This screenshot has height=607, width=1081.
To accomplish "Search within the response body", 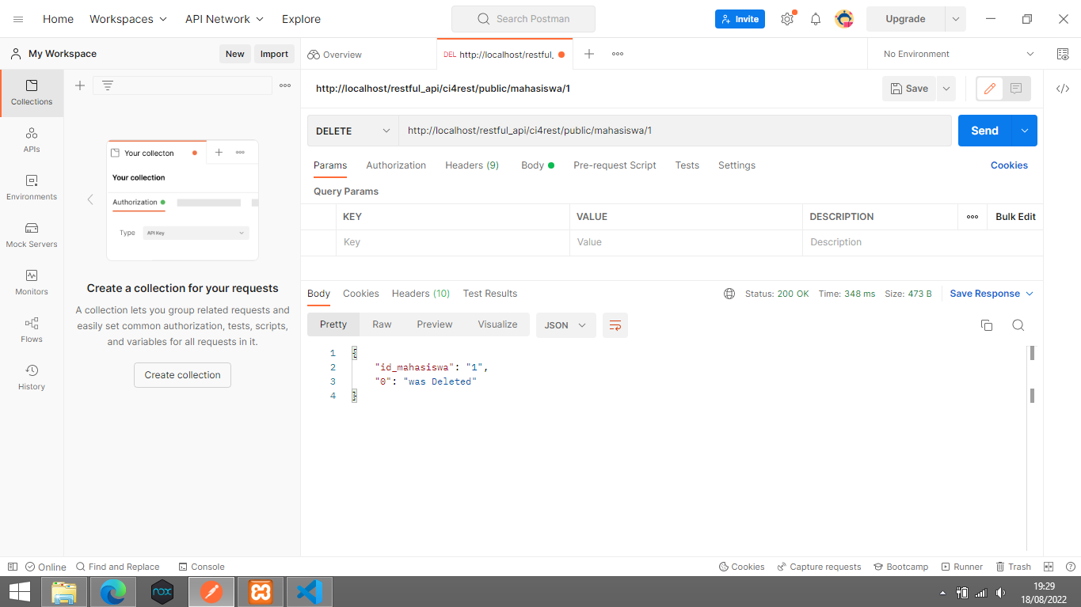I will tap(1018, 325).
